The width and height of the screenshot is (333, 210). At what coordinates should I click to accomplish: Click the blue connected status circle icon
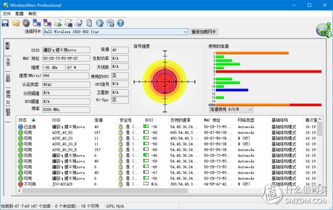point(21,127)
